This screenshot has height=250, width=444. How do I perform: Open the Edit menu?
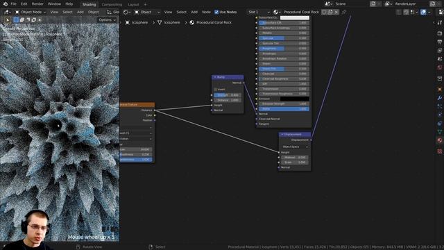click(x=24, y=4)
